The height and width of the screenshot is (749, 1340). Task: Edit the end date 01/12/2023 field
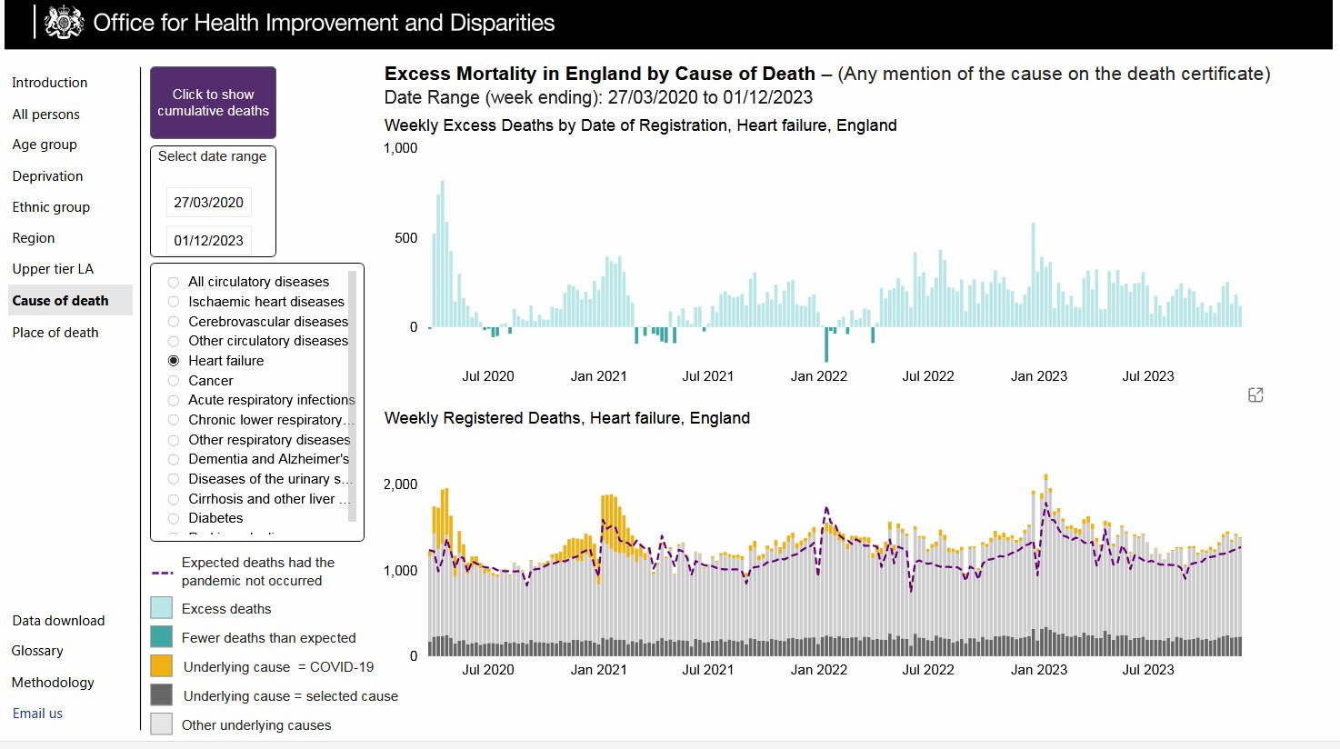point(209,241)
